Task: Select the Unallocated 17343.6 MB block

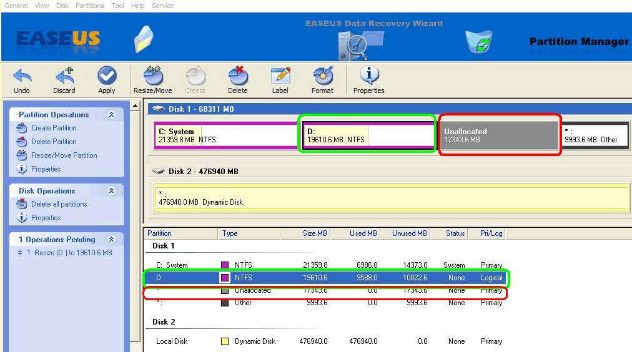Action: point(499,135)
